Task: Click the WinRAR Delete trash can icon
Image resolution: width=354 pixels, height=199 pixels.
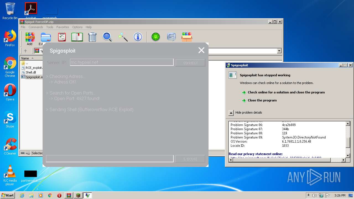Action: point(92,37)
